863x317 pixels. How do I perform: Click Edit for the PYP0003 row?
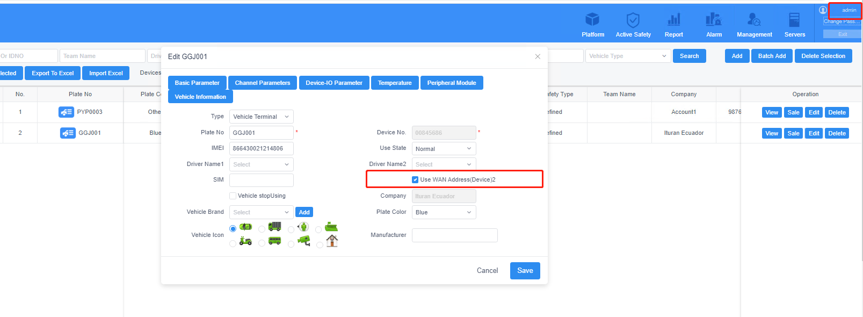tap(814, 112)
